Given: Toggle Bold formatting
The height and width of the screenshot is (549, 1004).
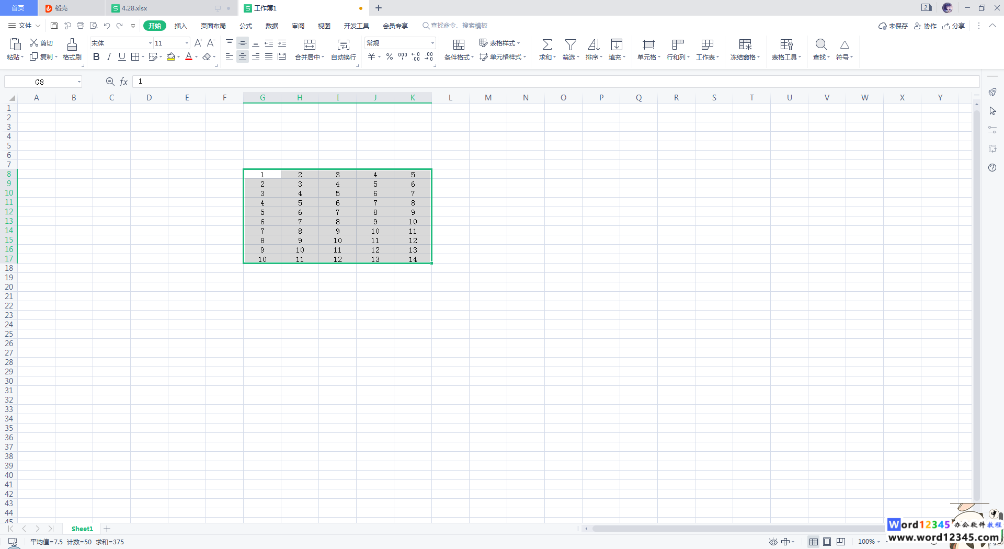Looking at the screenshot, I should click(96, 57).
